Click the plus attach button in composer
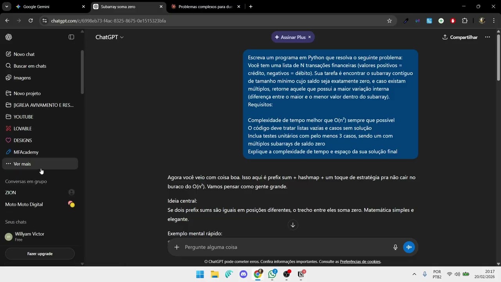Viewport: 501px width, 282px height. click(177, 247)
